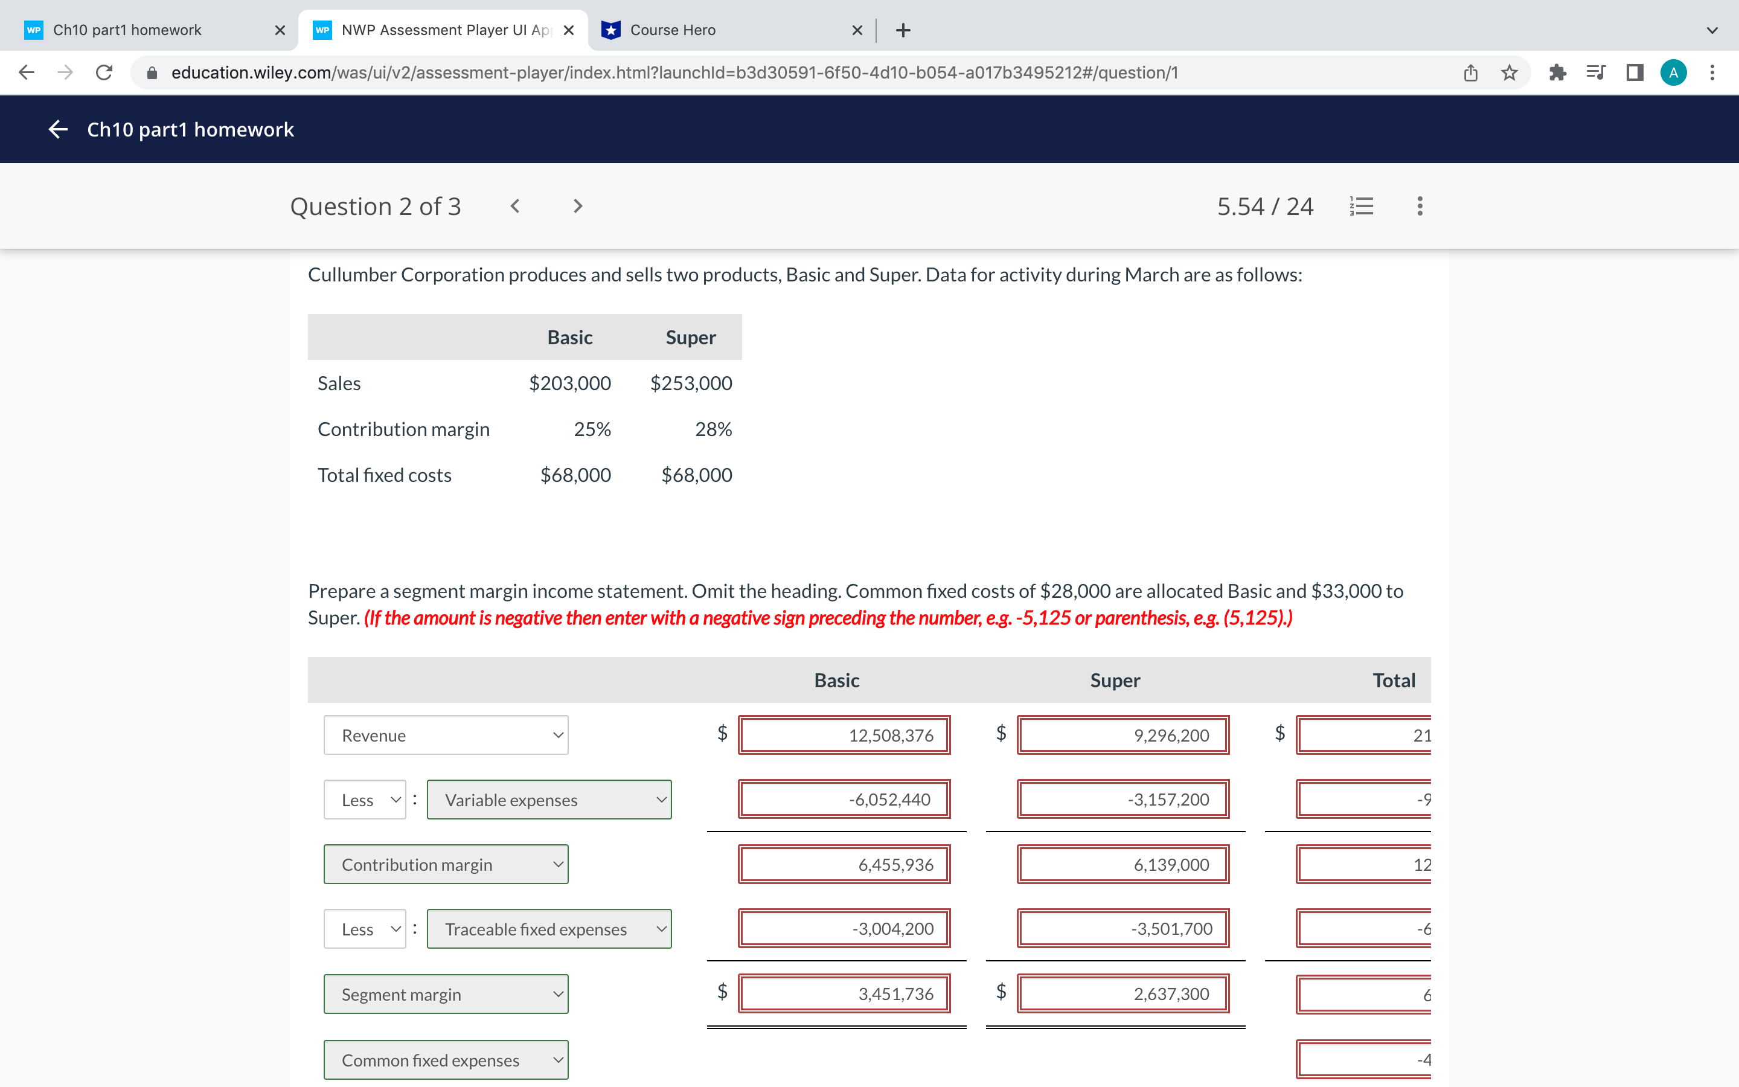Click the back arrow beside Ch10 part1 homework
This screenshot has width=1739, height=1087.
57,129
